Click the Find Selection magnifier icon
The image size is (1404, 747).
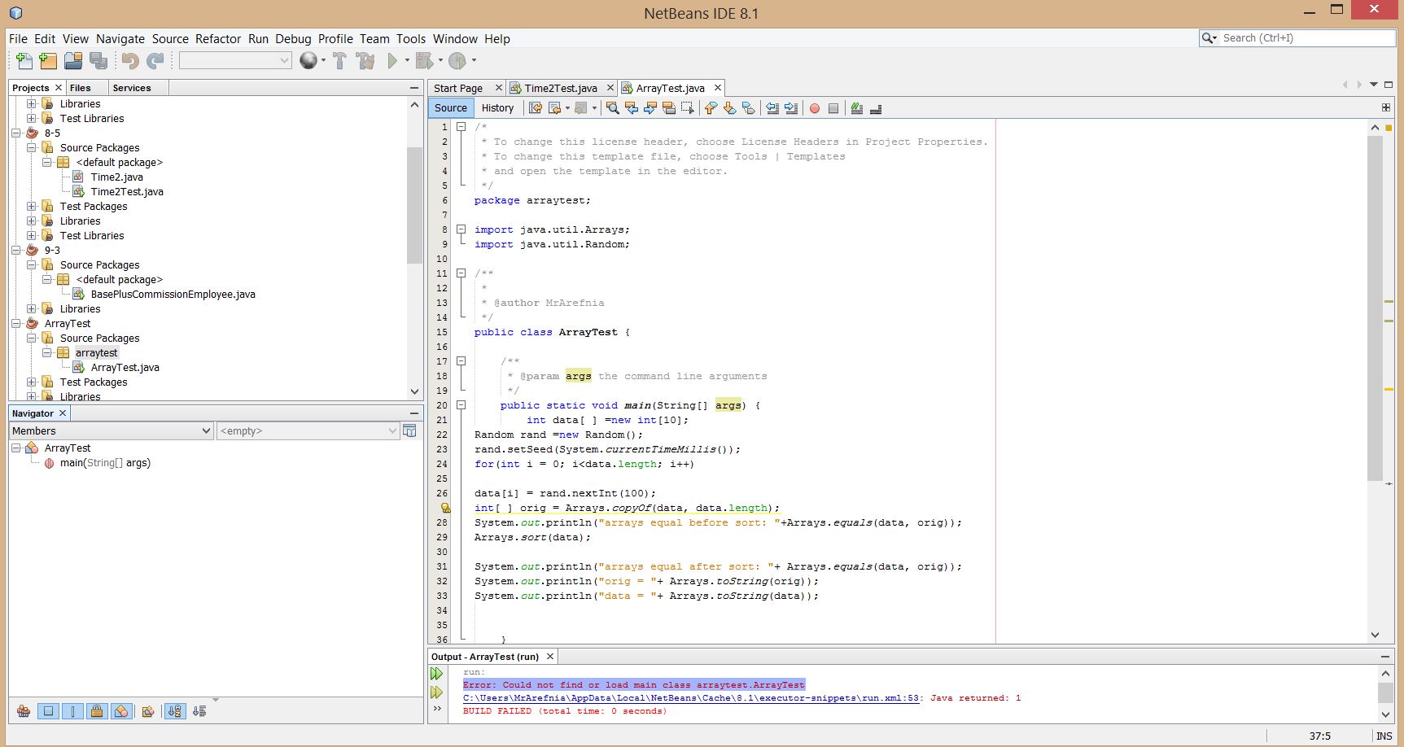tap(612, 108)
